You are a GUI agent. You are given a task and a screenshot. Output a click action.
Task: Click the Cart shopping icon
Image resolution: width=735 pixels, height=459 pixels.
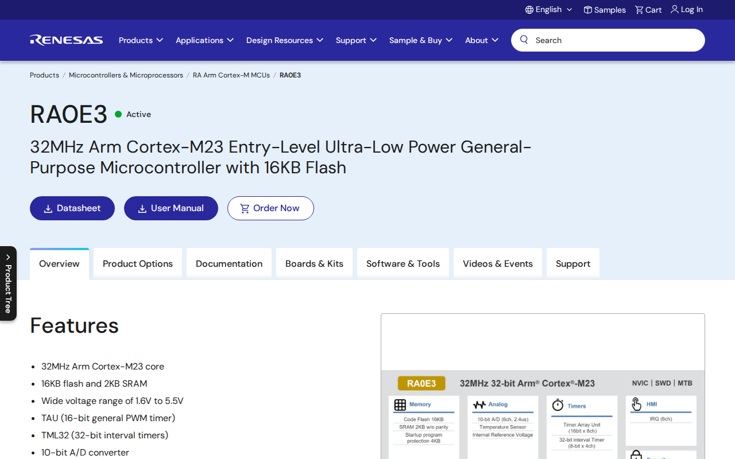(x=639, y=10)
